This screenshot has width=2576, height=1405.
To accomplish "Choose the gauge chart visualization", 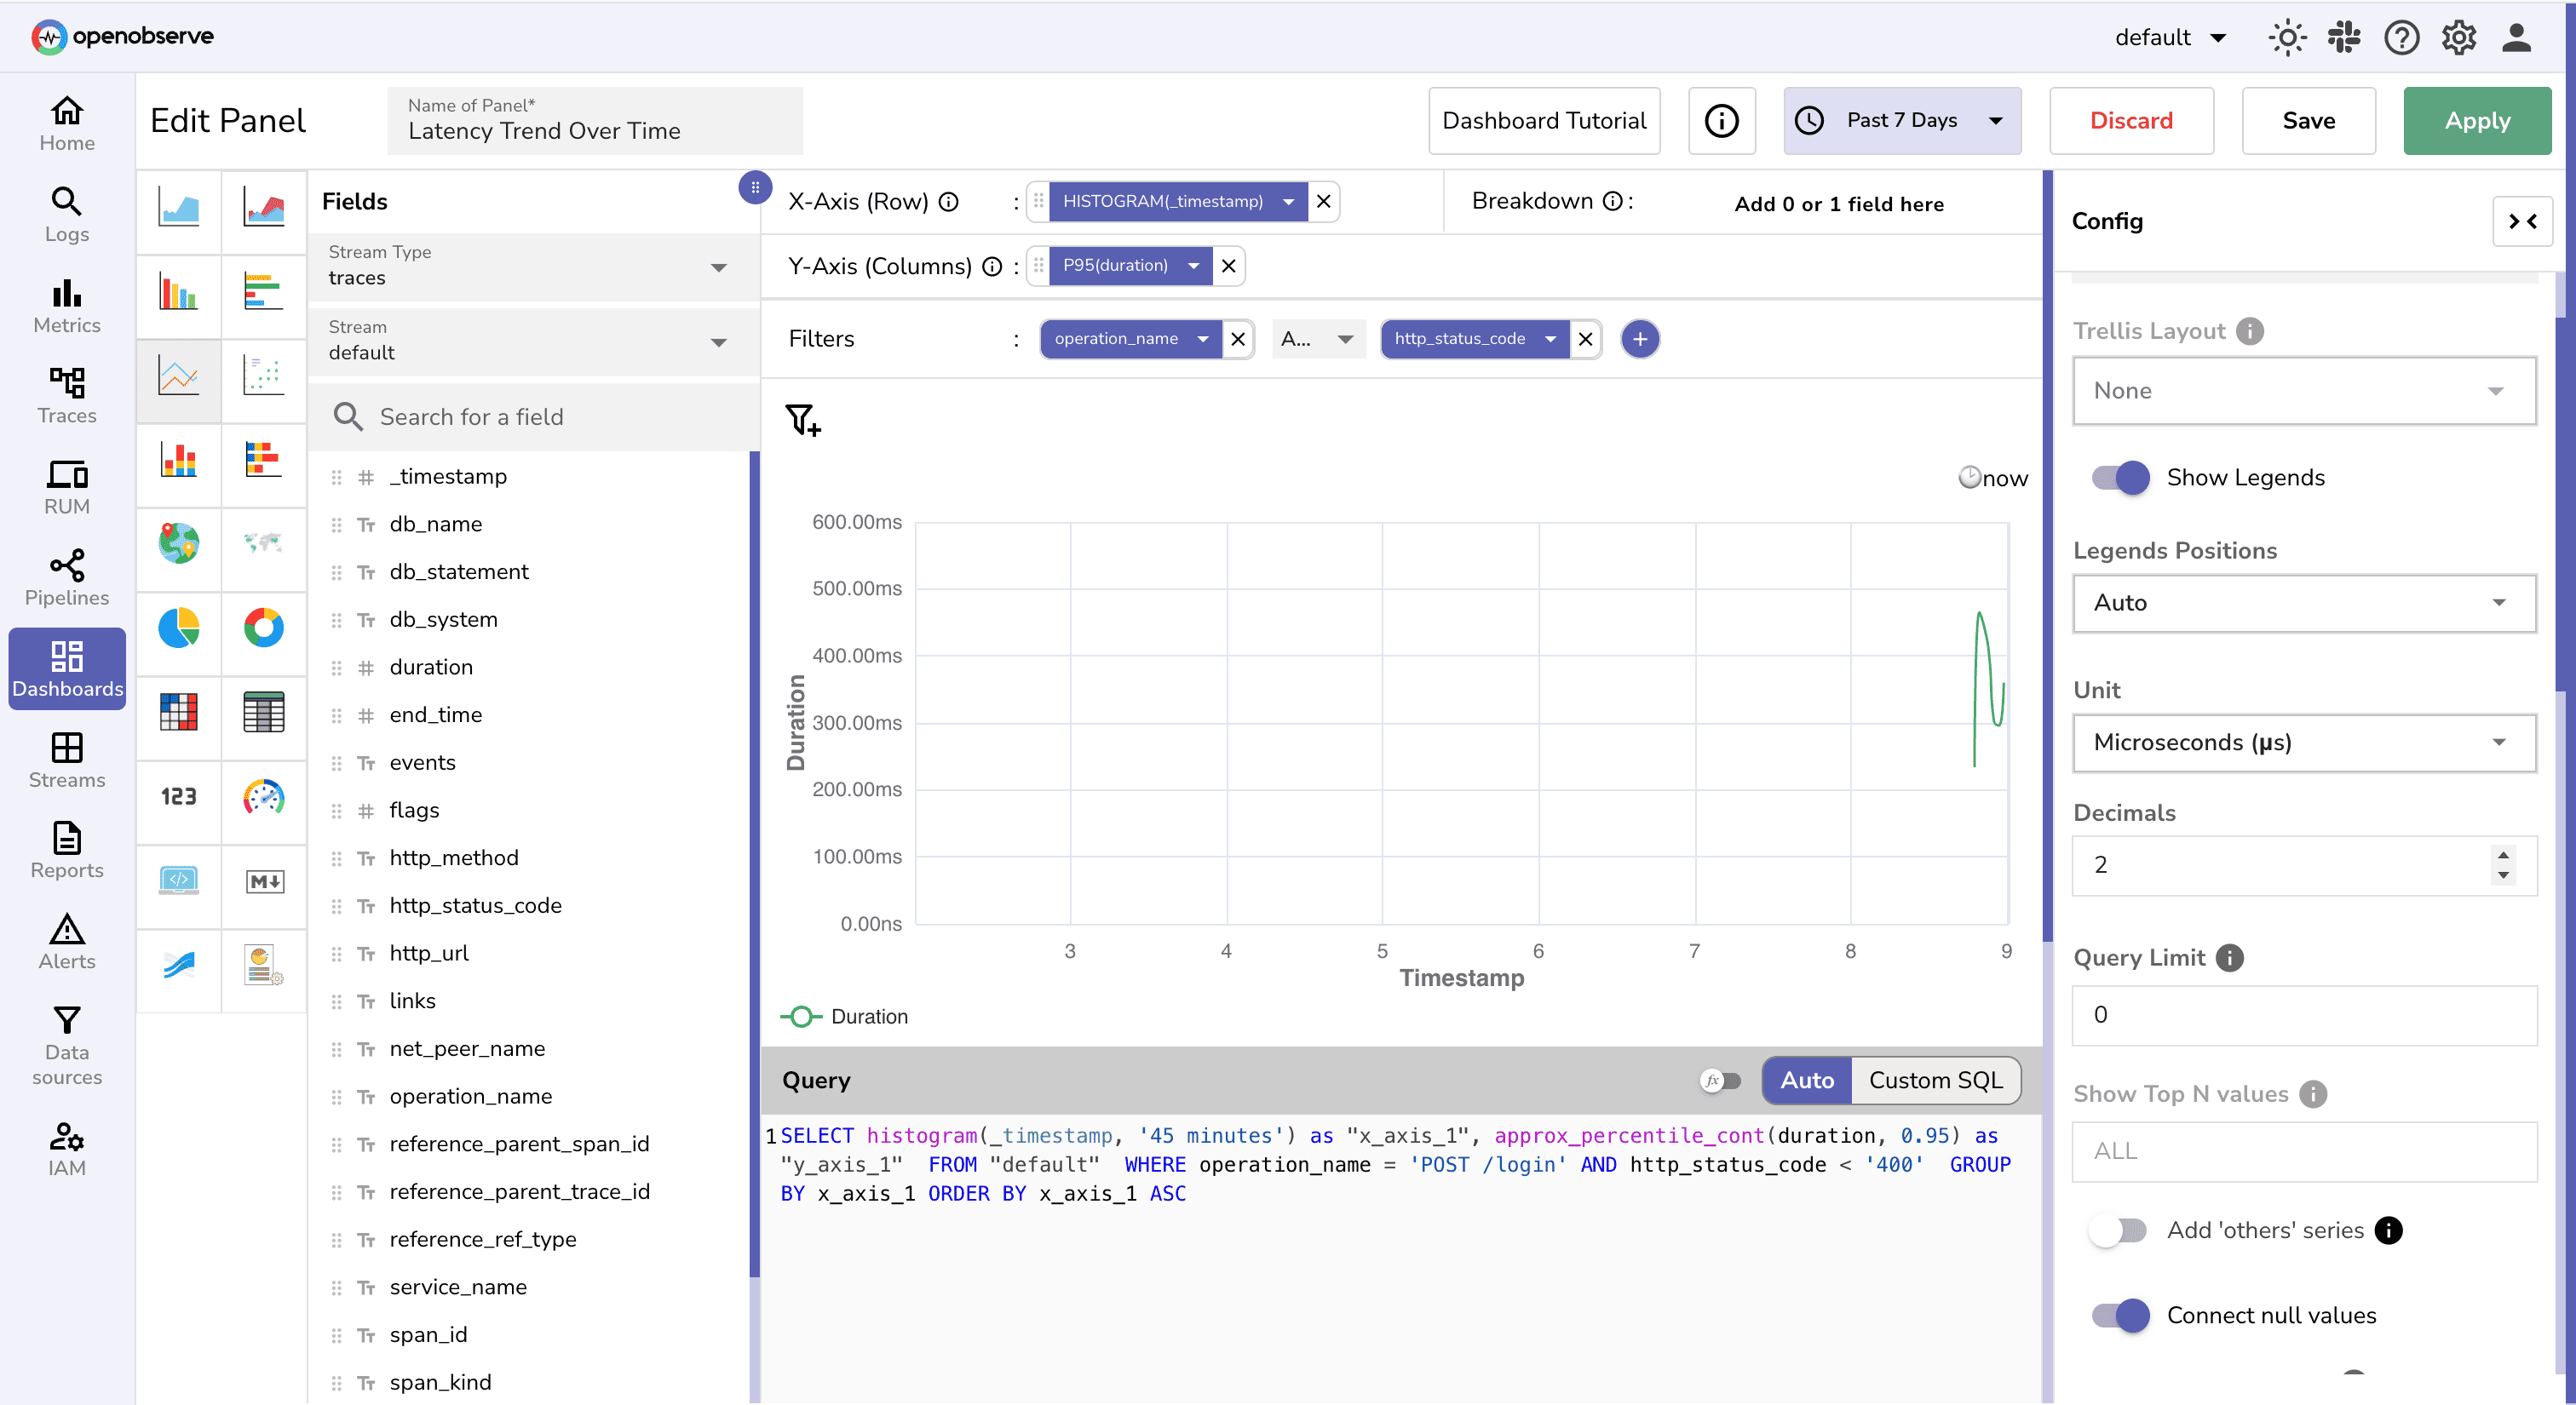I will [x=264, y=800].
